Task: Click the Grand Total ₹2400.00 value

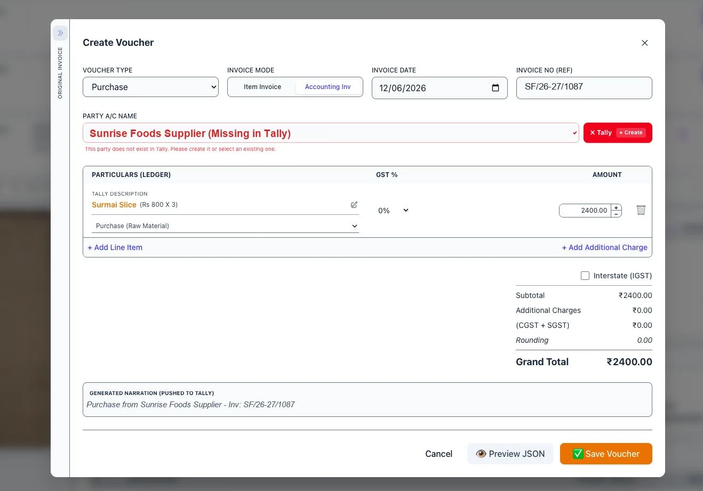Action: [629, 362]
